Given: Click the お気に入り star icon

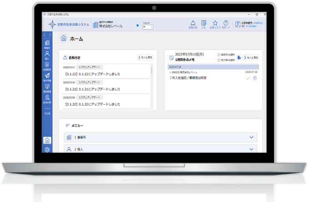Looking at the screenshot, I should [x=215, y=24].
